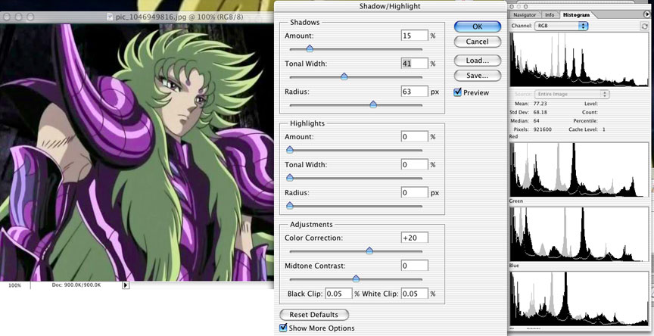Switch to the Info tab

pos(550,14)
